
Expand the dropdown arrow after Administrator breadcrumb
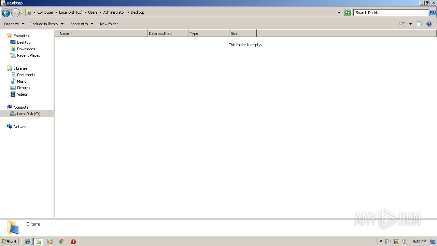point(128,13)
